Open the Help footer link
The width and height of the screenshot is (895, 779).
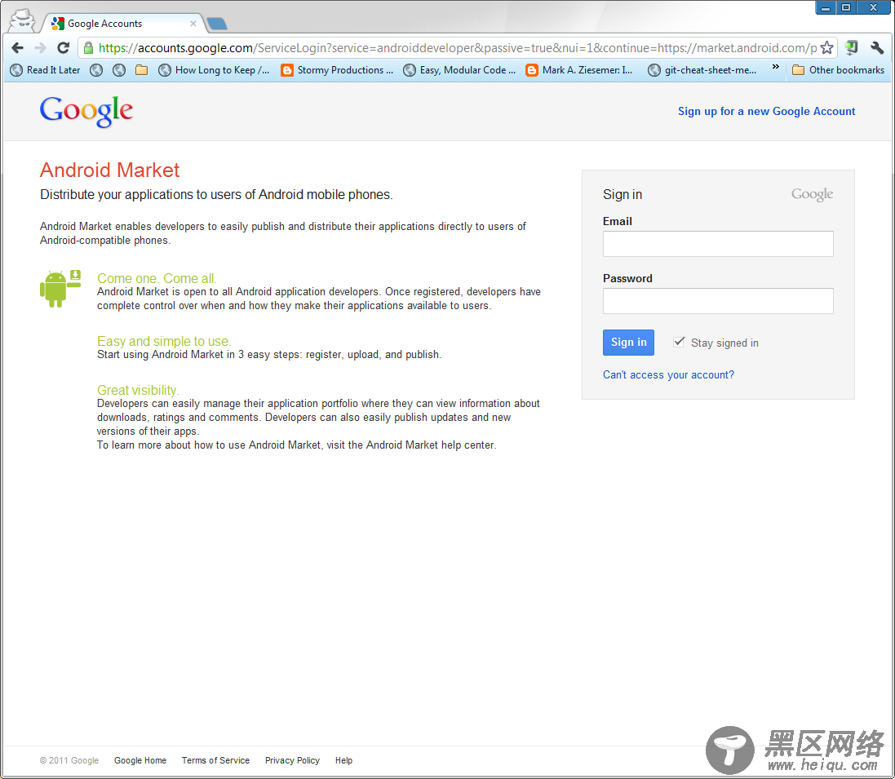tap(343, 760)
